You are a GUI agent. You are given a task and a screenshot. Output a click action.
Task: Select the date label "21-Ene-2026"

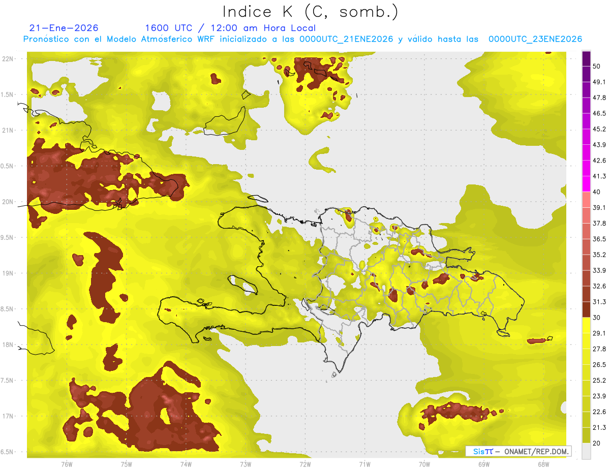(64, 28)
